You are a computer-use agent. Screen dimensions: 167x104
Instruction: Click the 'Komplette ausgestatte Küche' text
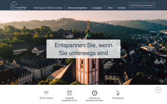pos(69,99)
